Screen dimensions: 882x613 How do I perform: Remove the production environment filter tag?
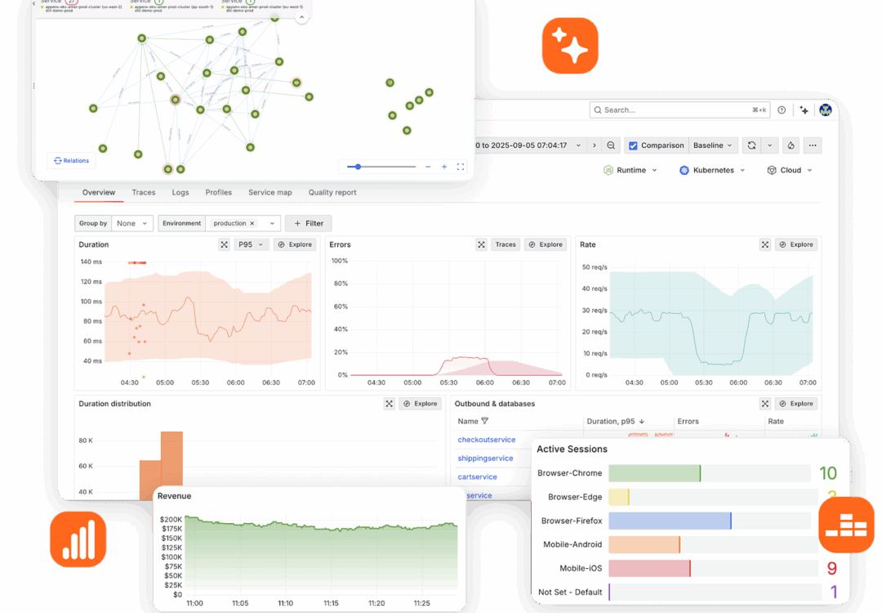pyautogui.click(x=252, y=223)
